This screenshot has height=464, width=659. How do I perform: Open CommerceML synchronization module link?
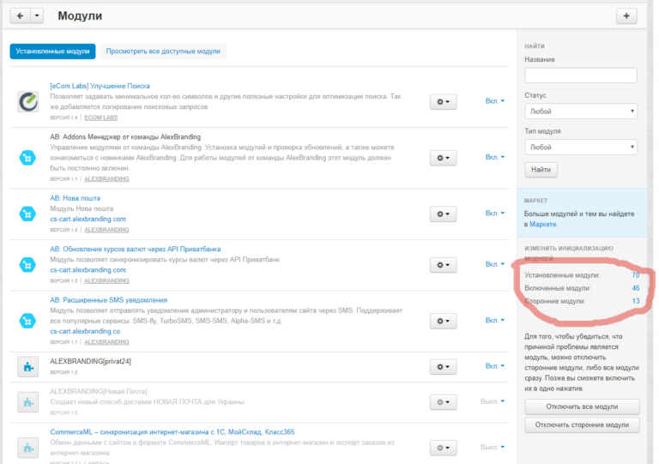172,431
